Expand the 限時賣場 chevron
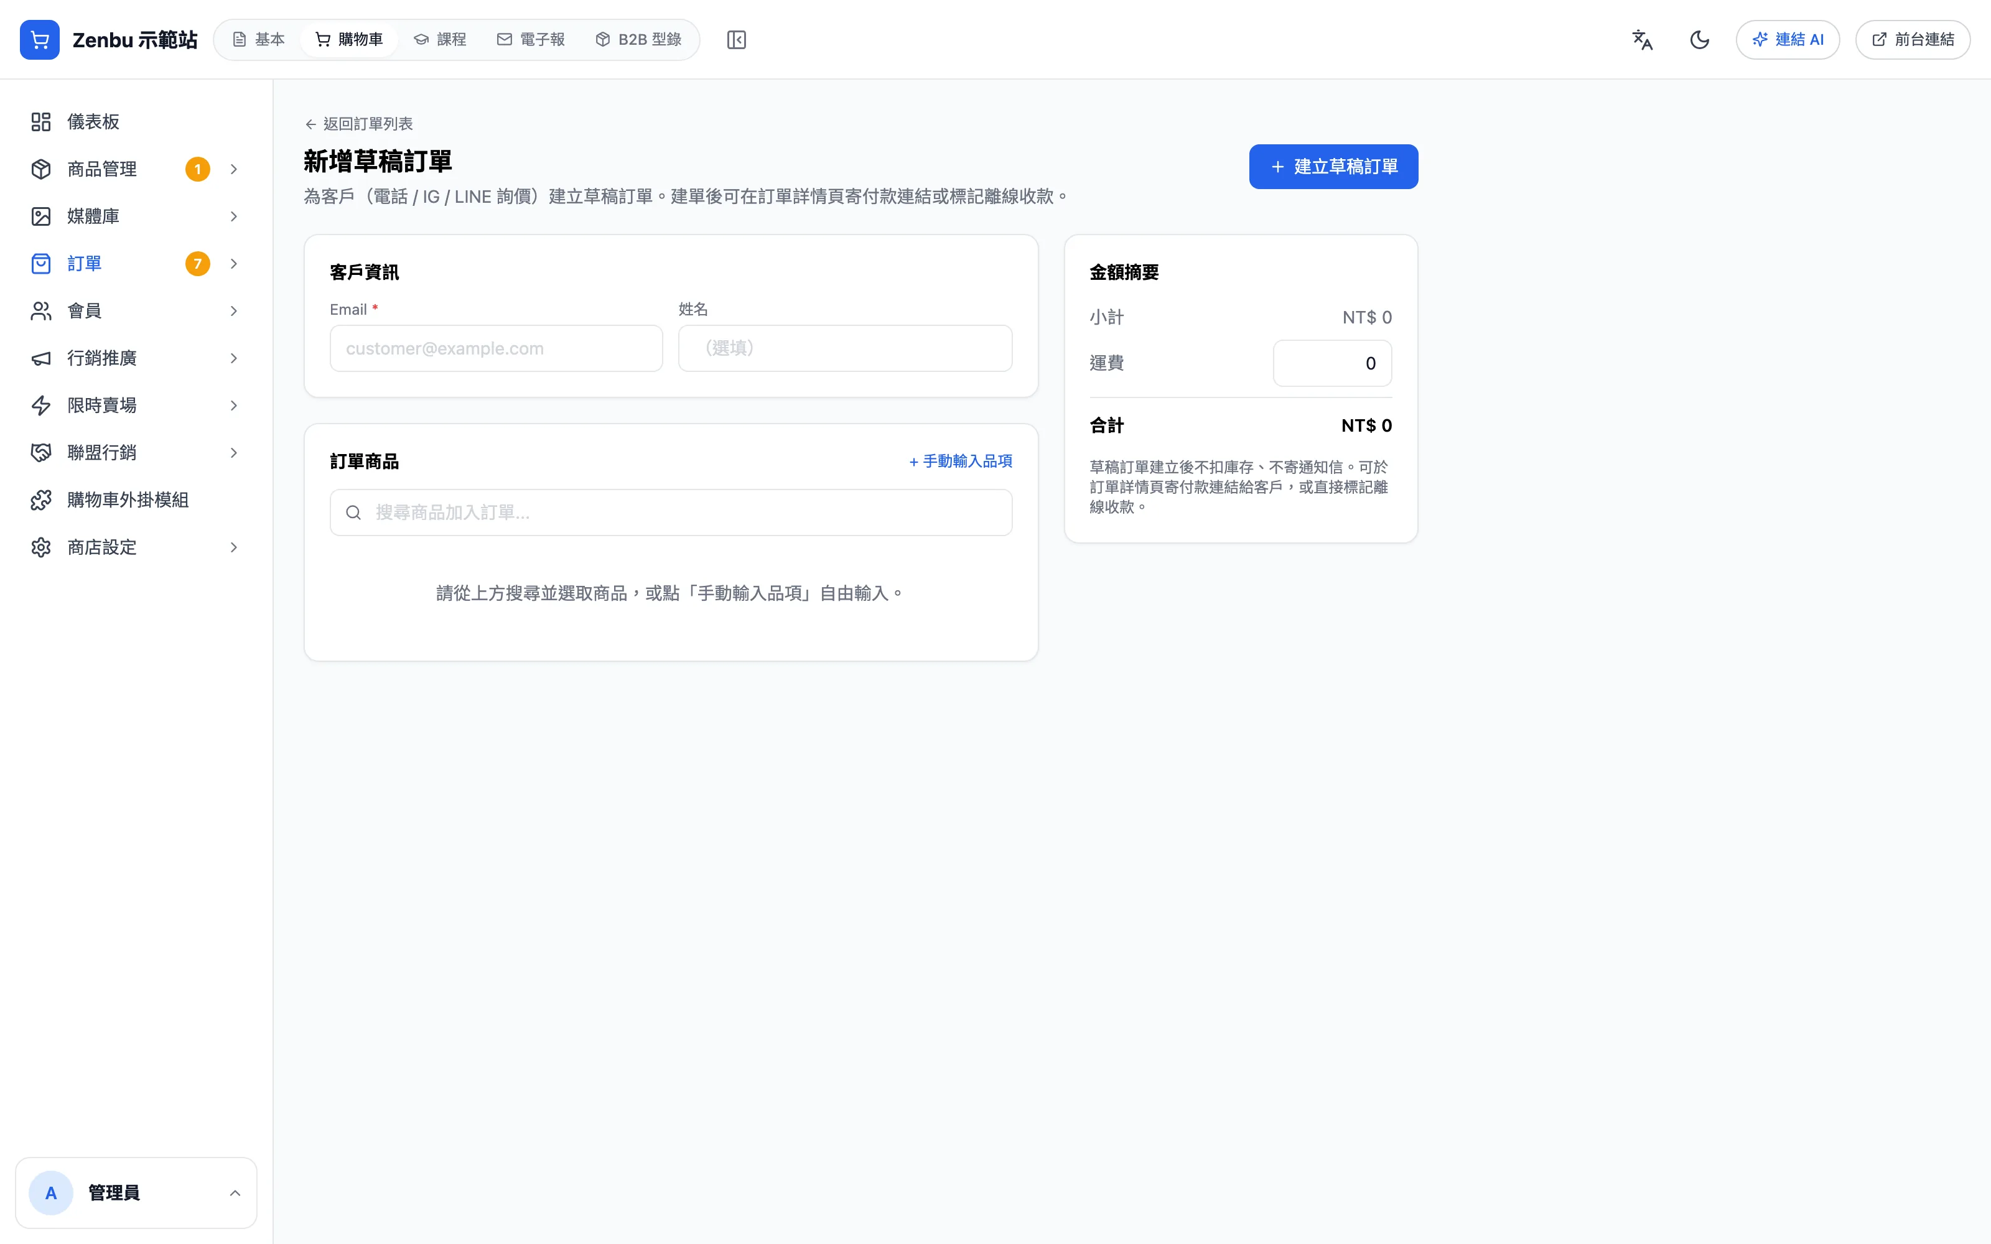The width and height of the screenshot is (1991, 1244). click(x=234, y=406)
